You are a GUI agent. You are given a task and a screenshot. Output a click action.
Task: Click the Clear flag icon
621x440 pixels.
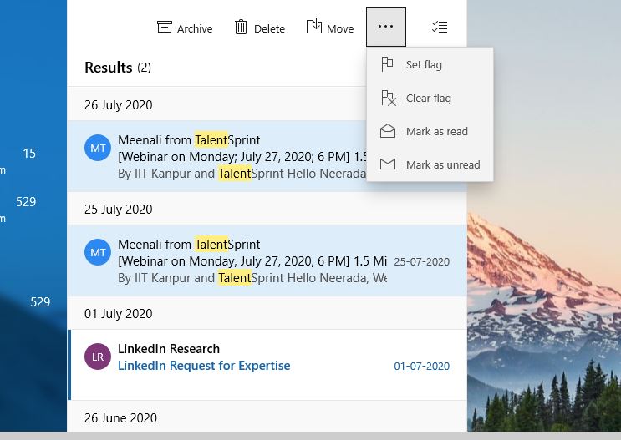click(388, 98)
